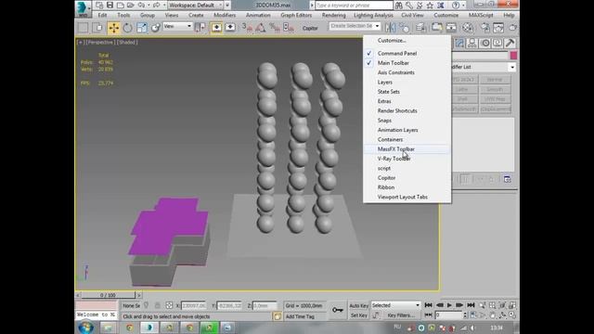Toggle Spinner Snap icon
The width and height of the screenshot is (594, 334).
click(289, 28)
